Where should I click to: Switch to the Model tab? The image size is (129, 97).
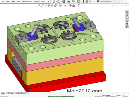(x=3, y=93)
